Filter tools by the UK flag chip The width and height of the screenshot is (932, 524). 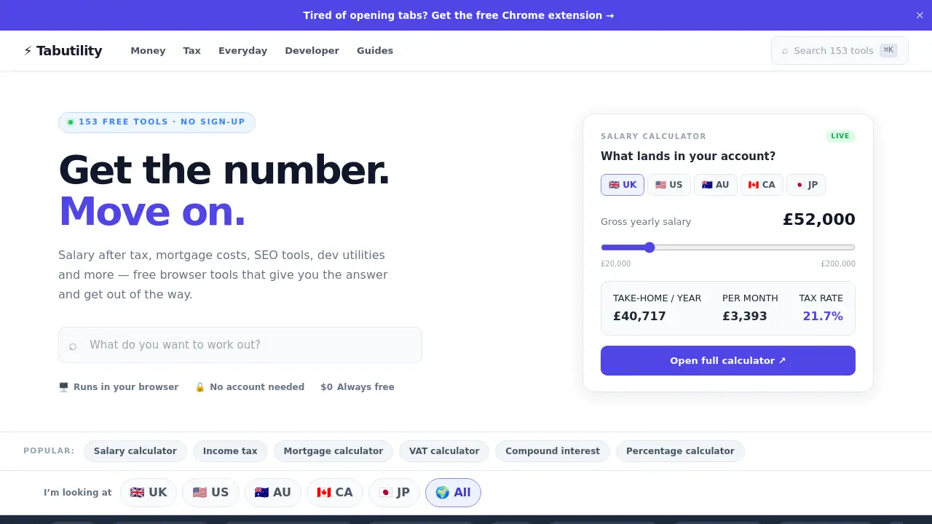point(149,493)
